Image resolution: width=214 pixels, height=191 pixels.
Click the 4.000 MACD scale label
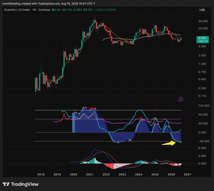pos(203,156)
